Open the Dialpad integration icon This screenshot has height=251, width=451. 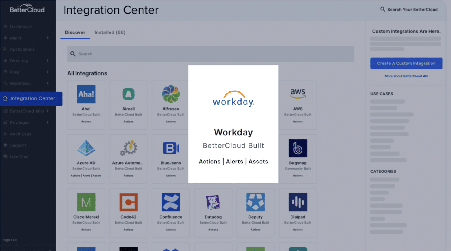pos(298,202)
